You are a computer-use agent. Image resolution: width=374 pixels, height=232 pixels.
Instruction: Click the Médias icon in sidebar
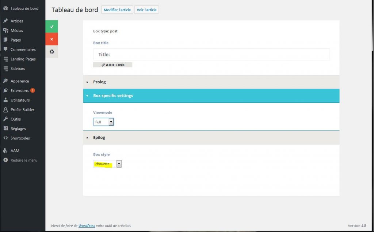[5, 31]
